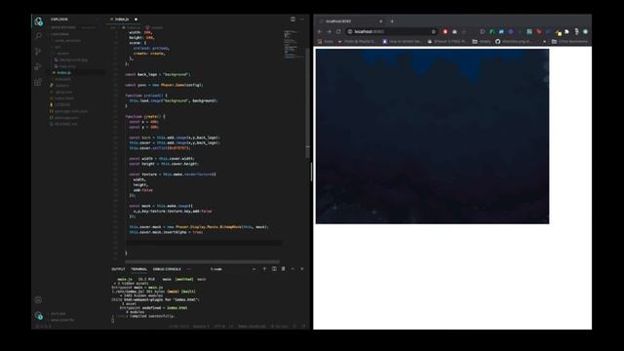Image resolution: width=624 pixels, height=351 pixels.
Task: Open the first bookmark folder before GitHub bookmark
Action: [x=482, y=41]
